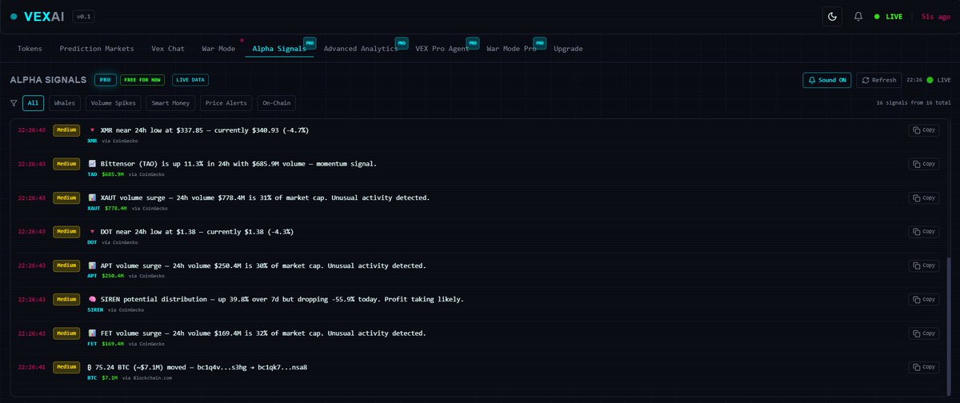Screen dimensions: 960x403
Task: Select the Alpha Signals tab
Action: [278, 49]
